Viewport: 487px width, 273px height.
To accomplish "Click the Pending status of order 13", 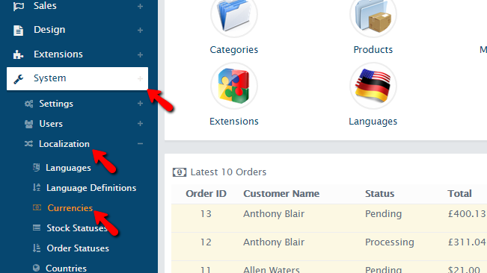I will [x=383, y=214].
